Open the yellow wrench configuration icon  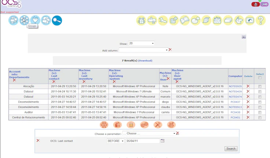click(x=163, y=20)
